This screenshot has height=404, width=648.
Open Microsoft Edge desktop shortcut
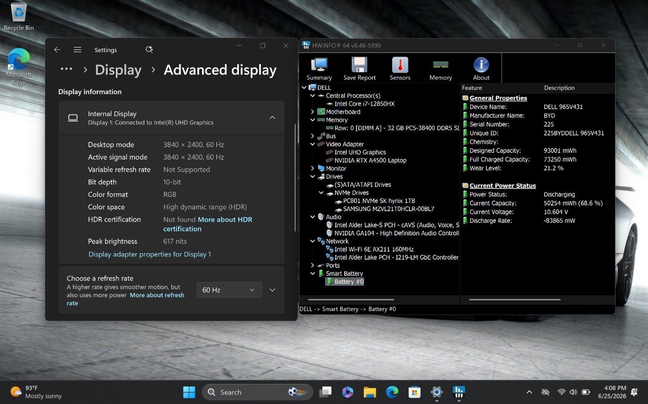[19, 67]
